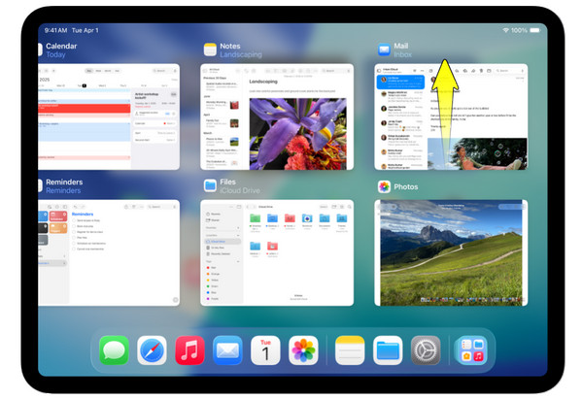
Task: Tap the battery indicator showing 100%
Action: tap(535, 30)
